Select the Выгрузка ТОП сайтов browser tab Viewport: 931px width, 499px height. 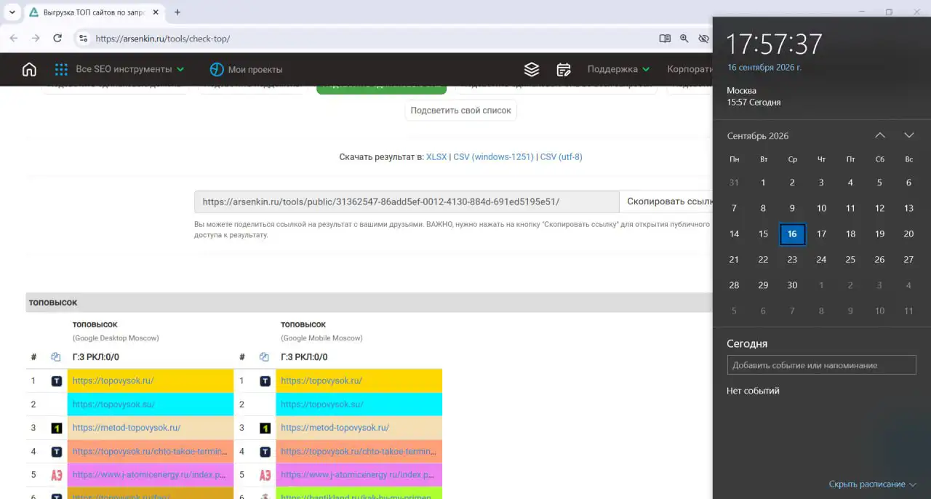click(93, 12)
